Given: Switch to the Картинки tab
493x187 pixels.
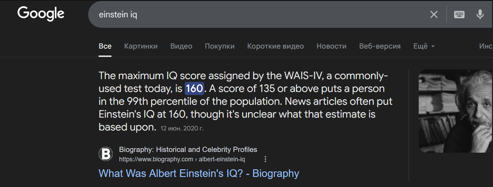Looking at the screenshot, I should [141, 46].
